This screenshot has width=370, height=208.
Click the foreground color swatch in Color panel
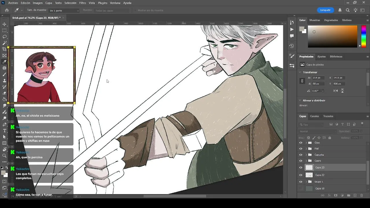point(301,28)
